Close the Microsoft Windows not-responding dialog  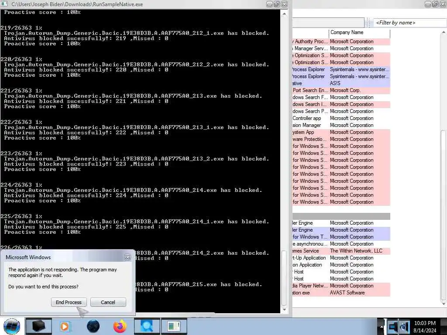coord(127,257)
